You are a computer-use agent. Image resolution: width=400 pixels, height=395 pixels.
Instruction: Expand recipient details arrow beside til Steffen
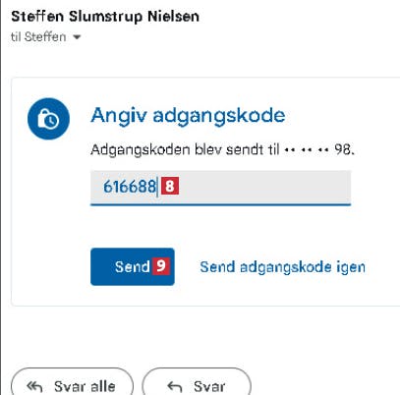pyautogui.click(x=77, y=37)
